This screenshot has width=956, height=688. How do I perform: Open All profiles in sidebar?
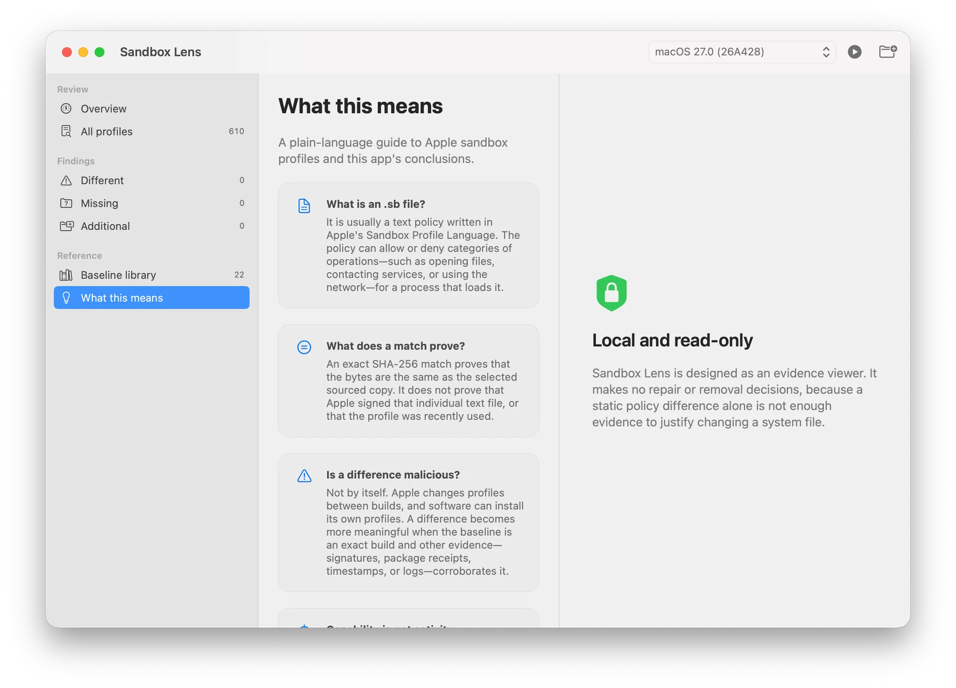tap(152, 131)
